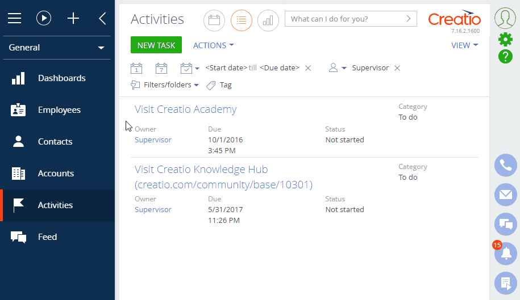
Task: Click the Creatio logo
Action: [x=454, y=19]
